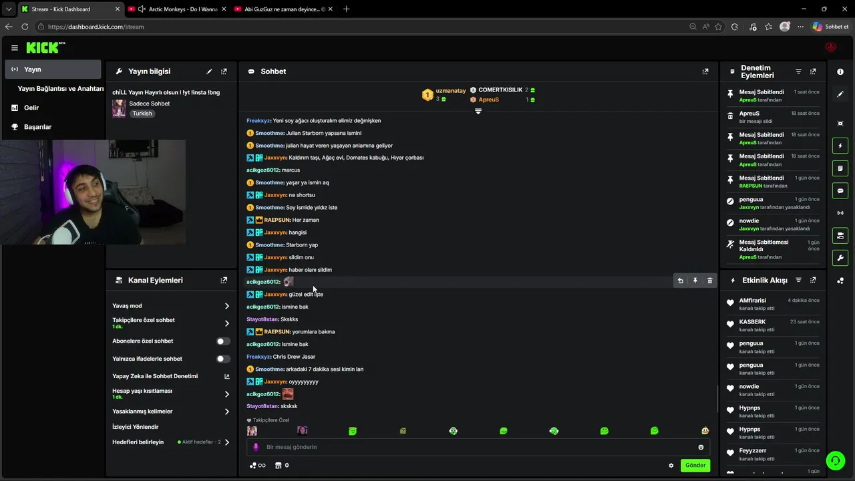
Task: Toggle the document moderation panel icon
Action: [x=840, y=168]
